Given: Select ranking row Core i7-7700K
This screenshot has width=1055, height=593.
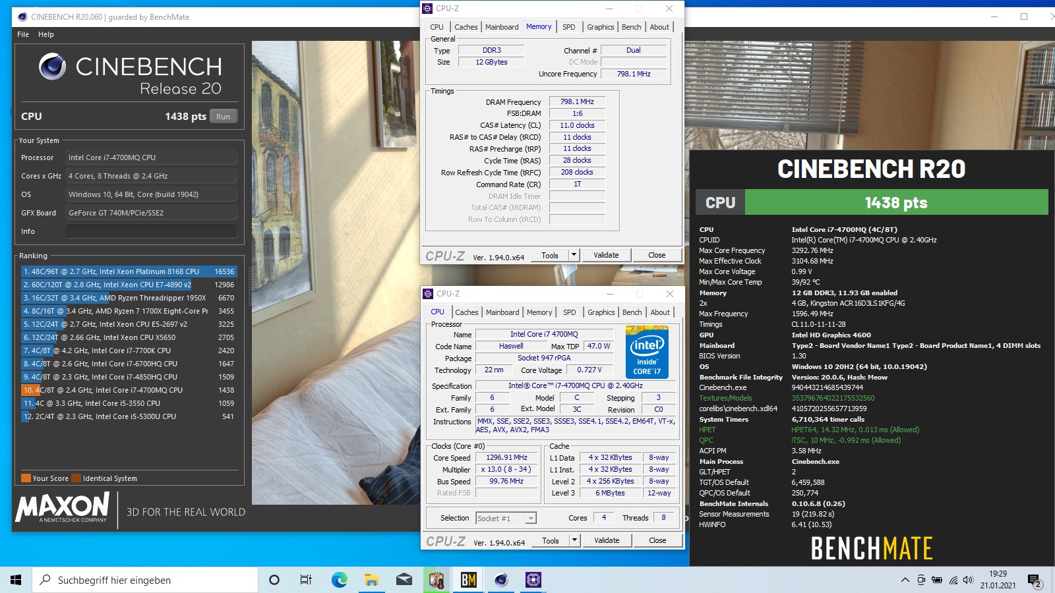Looking at the screenshot, I should 129,351.
